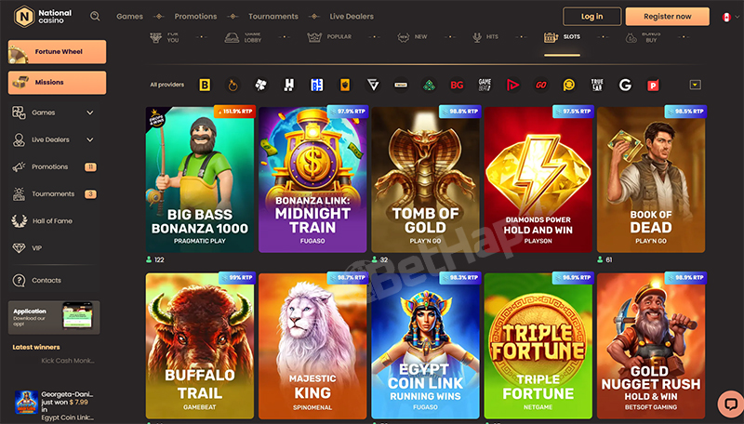Open the Missions button
744x424 pixels.
click(57, 83)
